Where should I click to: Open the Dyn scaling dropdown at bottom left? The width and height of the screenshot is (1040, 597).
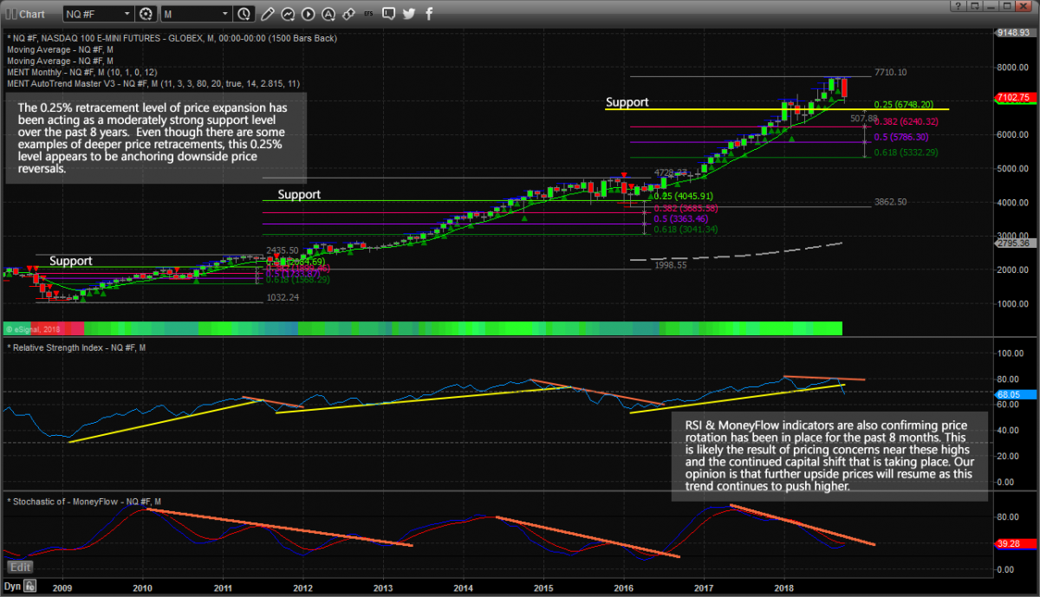pyautogui.click(x=13, y=588)
